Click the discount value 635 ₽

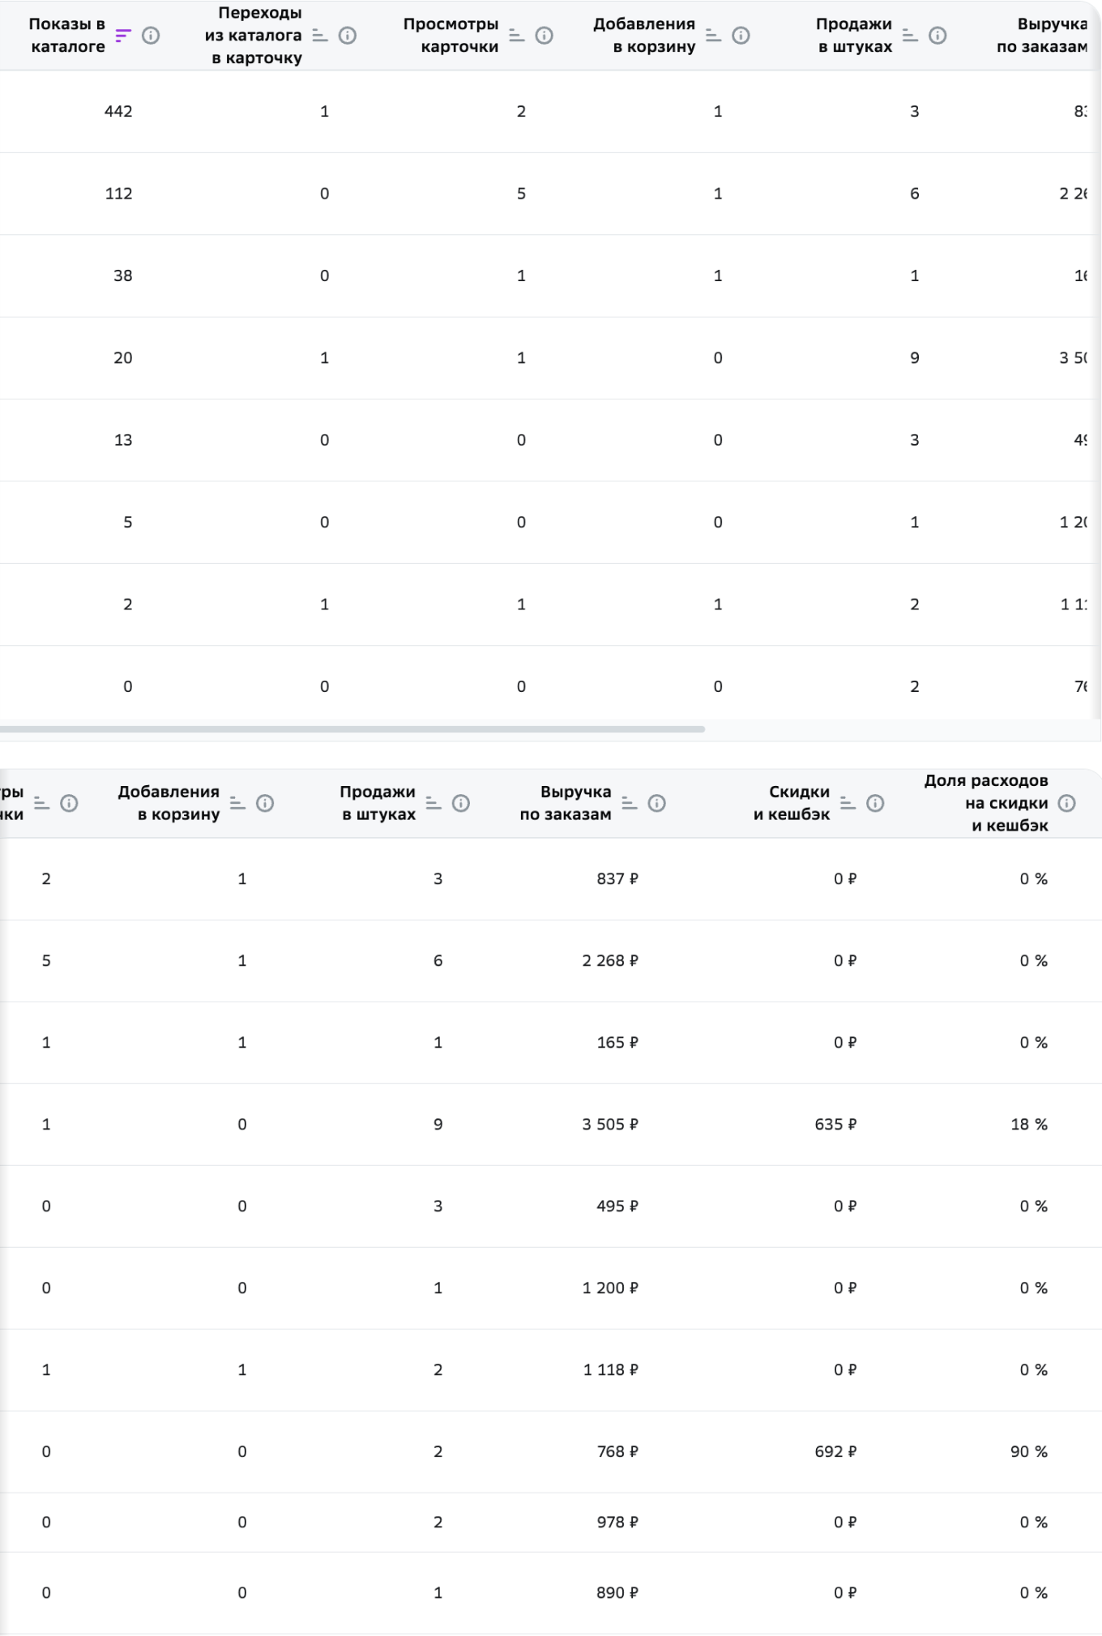click(835, 1125)
